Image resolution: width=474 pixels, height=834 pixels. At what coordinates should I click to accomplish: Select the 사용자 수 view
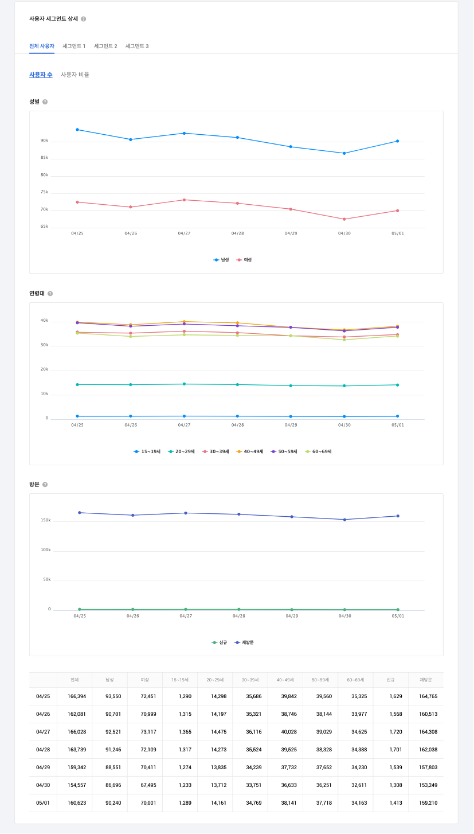[41, 75]
